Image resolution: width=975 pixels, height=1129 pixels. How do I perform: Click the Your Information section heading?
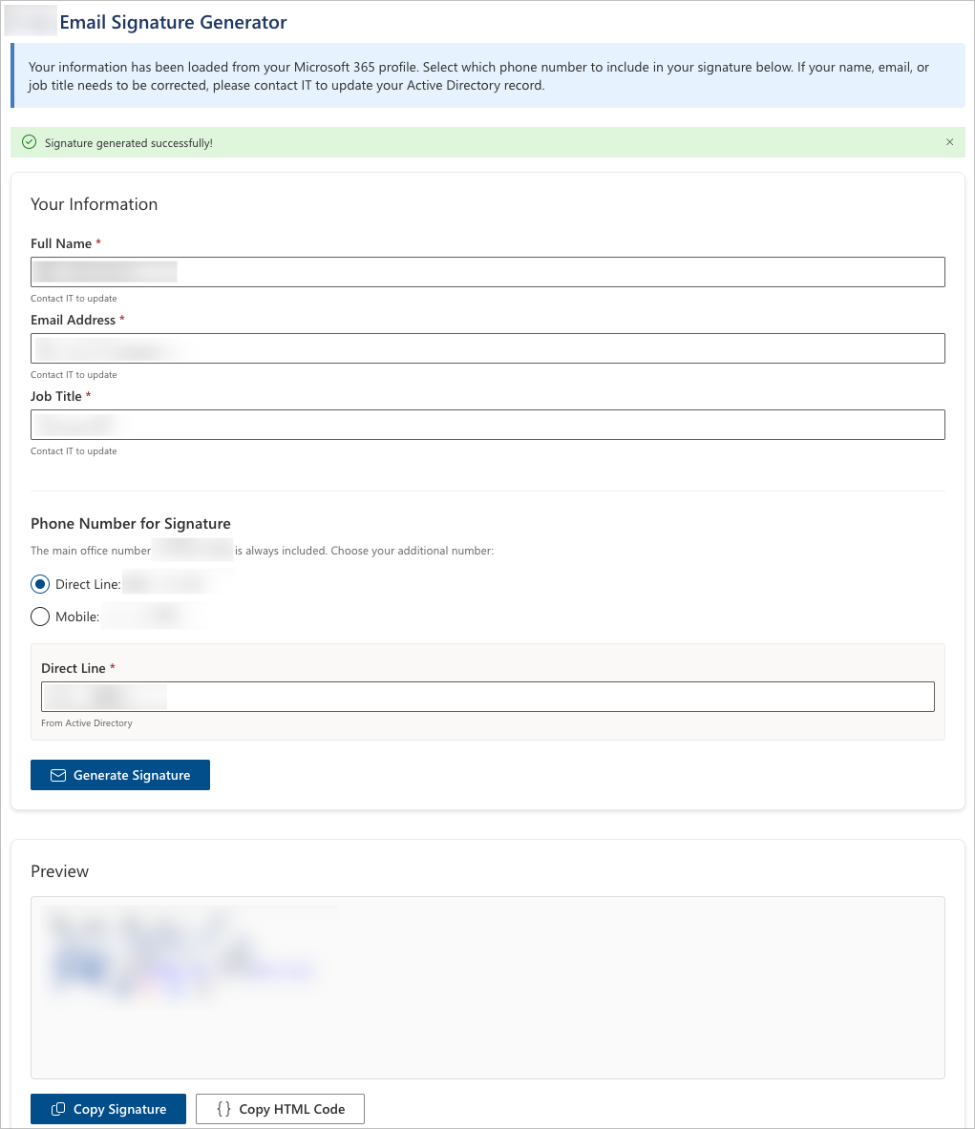[94, 203]
